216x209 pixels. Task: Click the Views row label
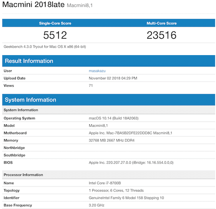point(9,86)
